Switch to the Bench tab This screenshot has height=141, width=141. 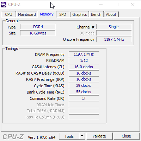click(x=96, y=14)
